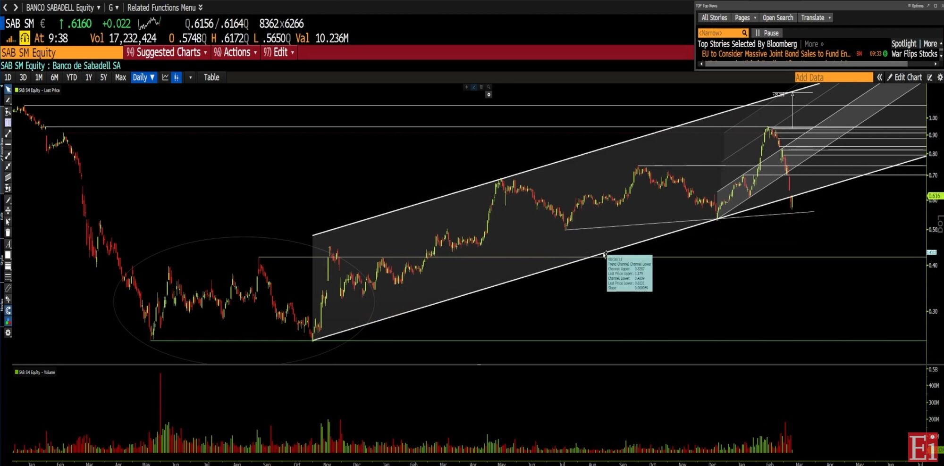944x466 pixels.
Task: Open the EU Joint Bond Sales headline
Action: click(x=775, y=54)
